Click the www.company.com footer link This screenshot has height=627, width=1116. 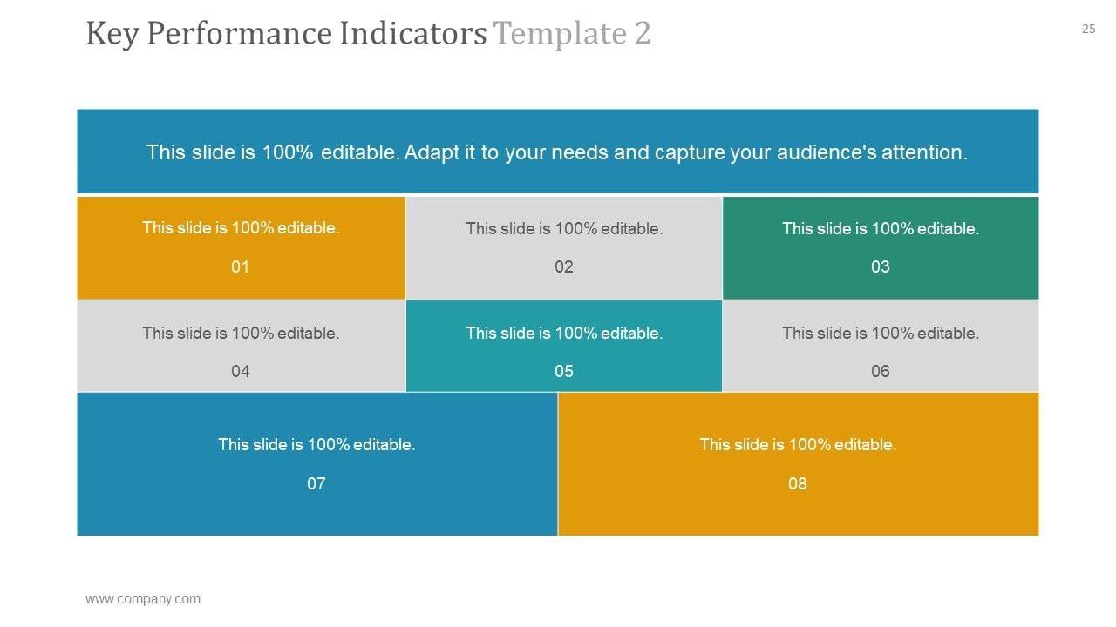pos(142,599)
